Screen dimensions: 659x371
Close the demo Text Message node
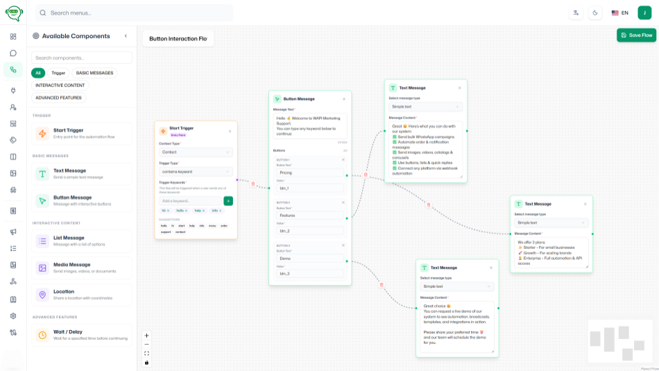click(491, 268)
